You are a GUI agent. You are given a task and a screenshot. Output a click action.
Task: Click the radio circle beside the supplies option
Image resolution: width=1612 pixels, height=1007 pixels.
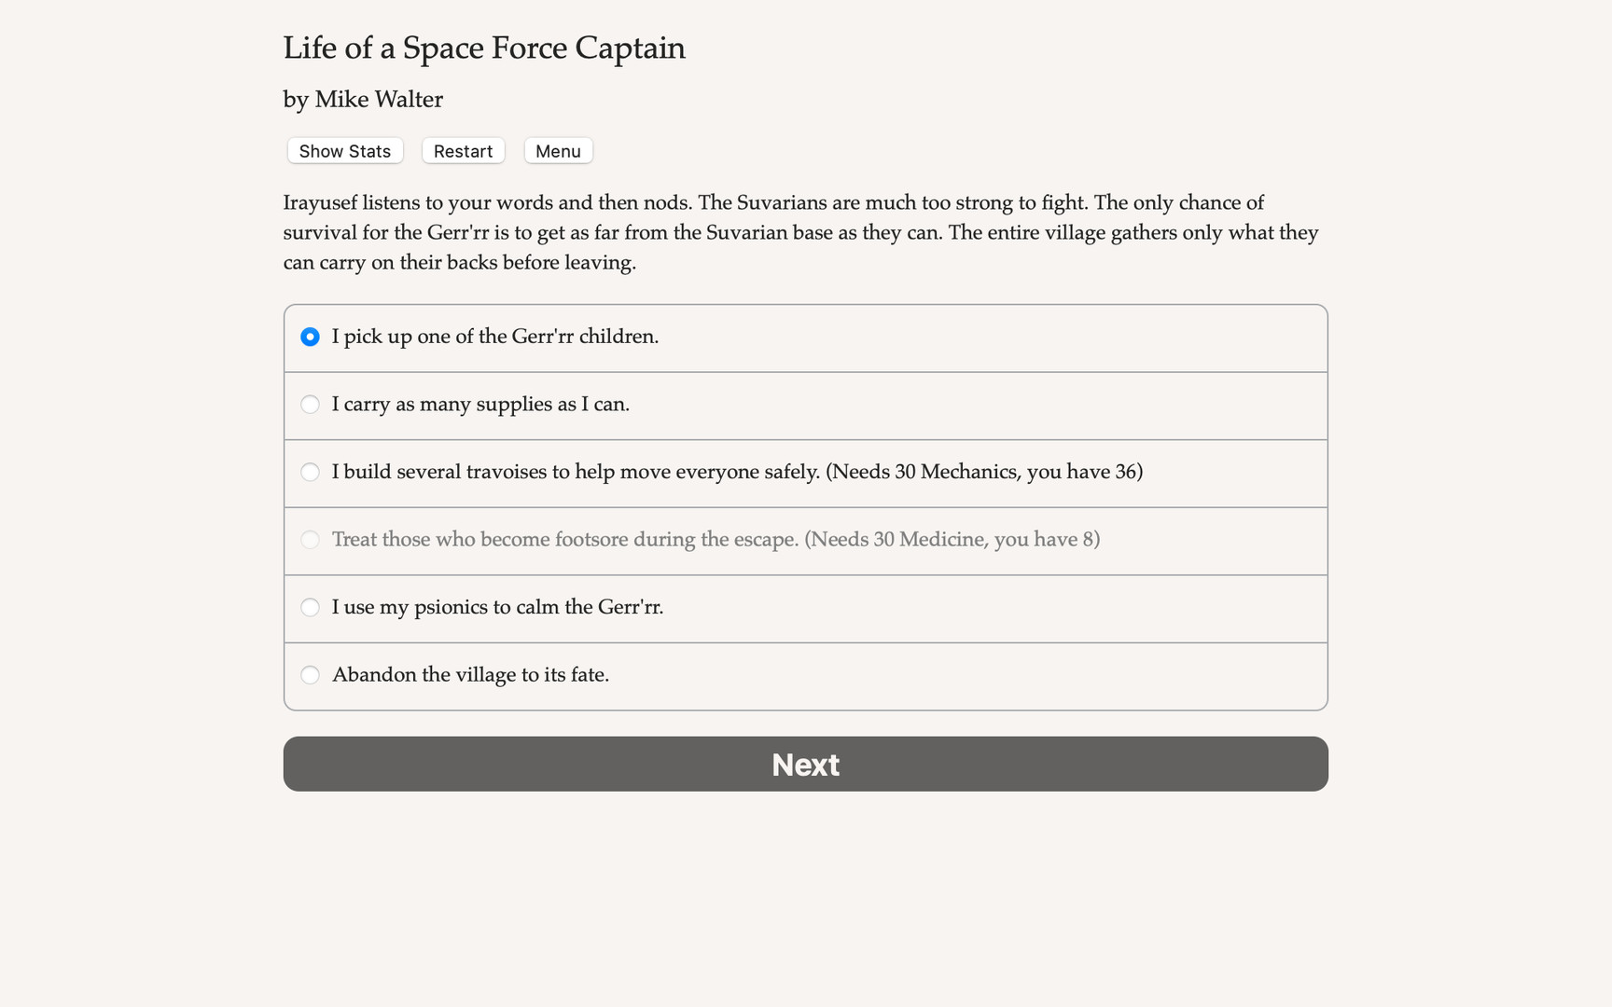(x=310, y=405)
